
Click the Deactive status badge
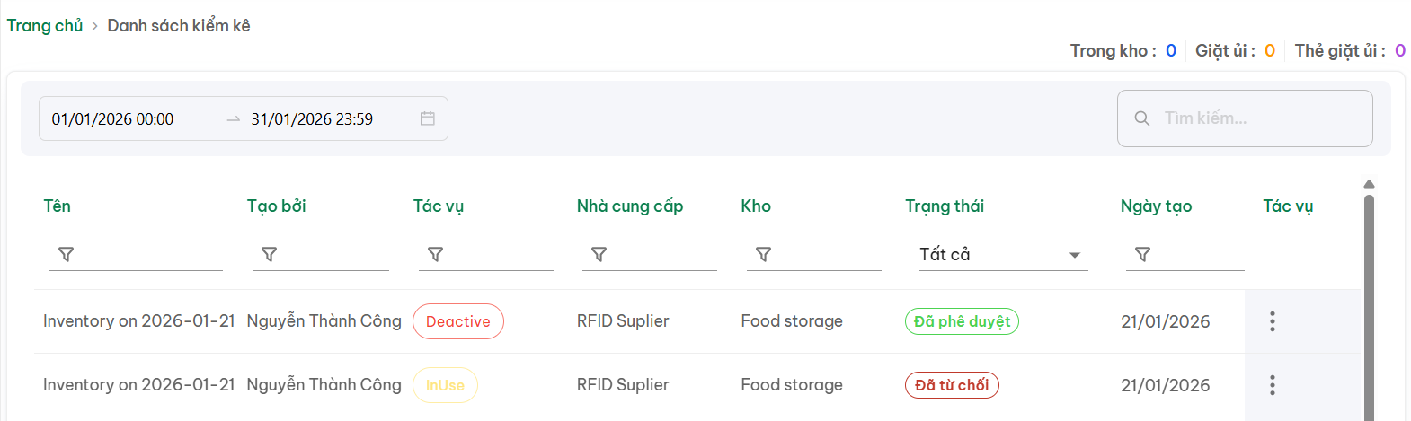pyautogui.click(x=458, y=321)
